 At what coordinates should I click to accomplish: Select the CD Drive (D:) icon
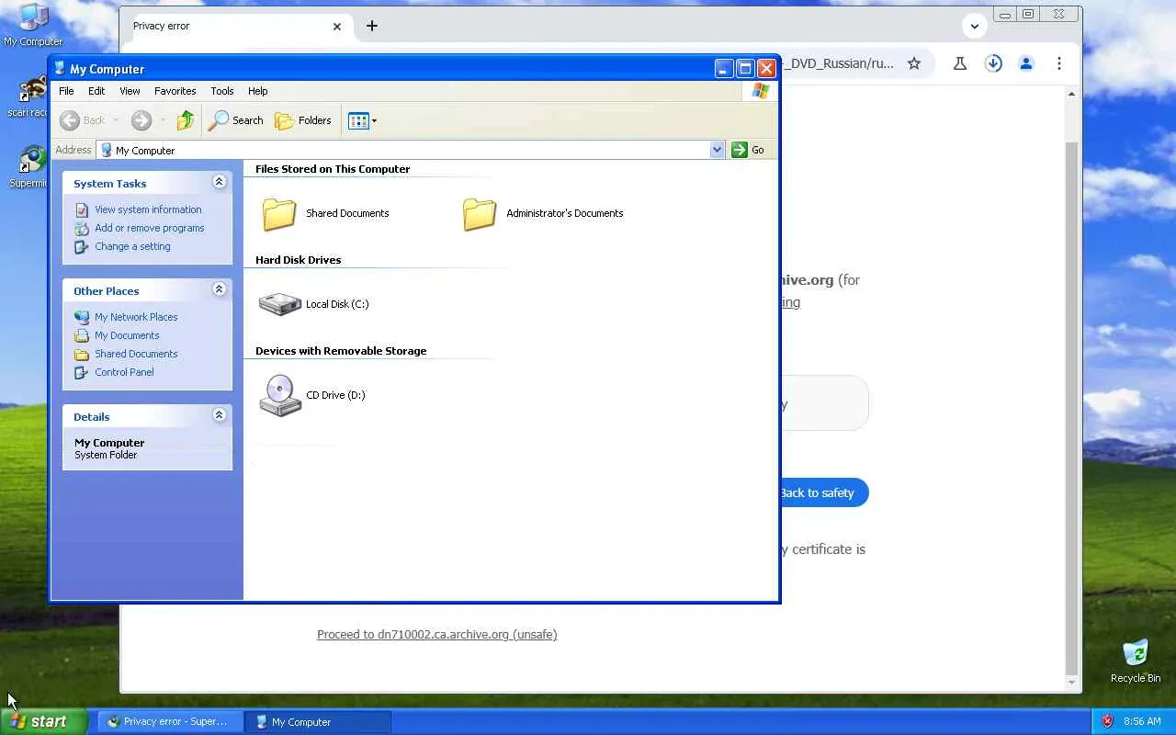pos(280,395)
